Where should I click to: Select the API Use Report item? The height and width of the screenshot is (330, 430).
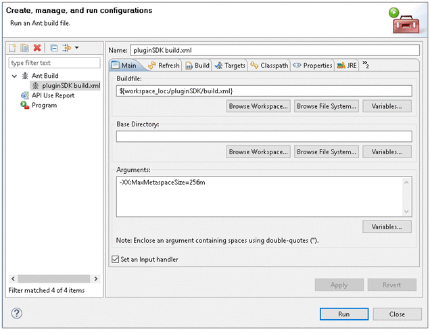(x=53, y=95)
